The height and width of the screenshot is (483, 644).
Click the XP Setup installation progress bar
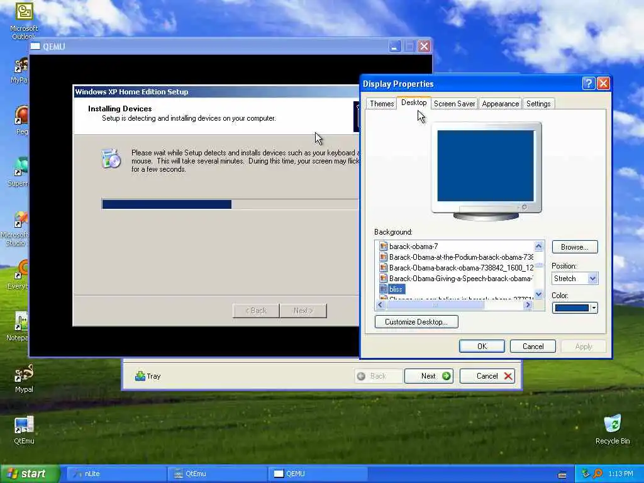230,204
